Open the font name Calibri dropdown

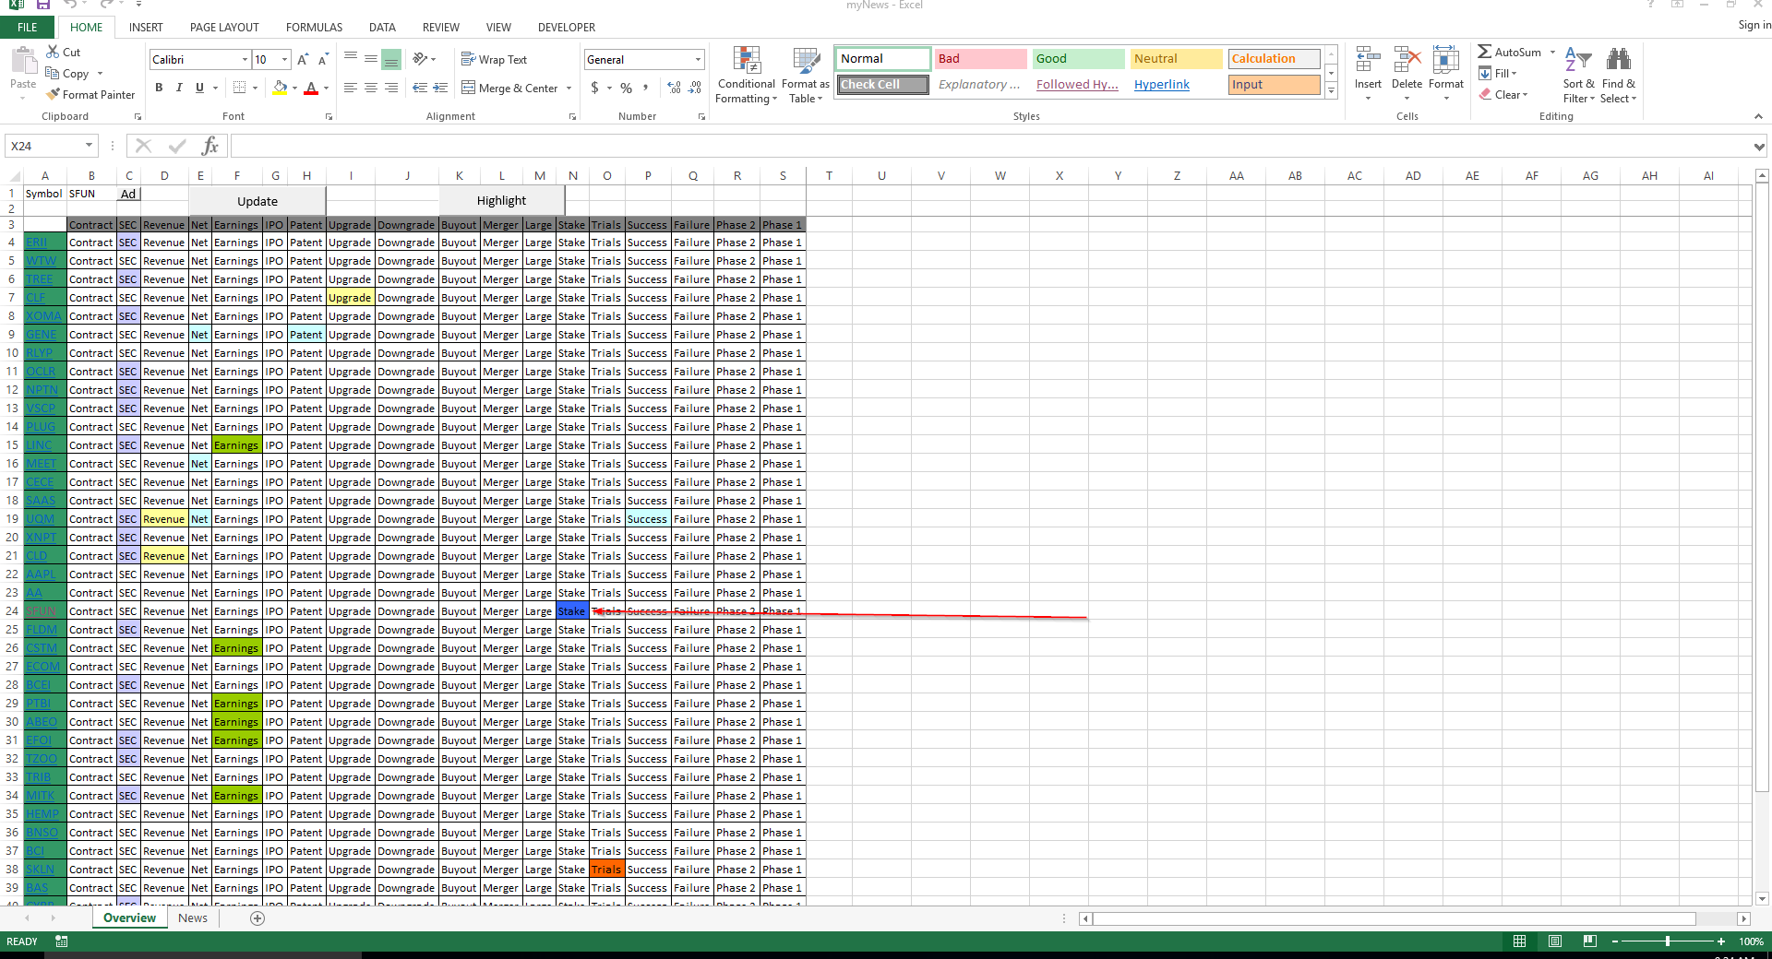click(245, 60)
